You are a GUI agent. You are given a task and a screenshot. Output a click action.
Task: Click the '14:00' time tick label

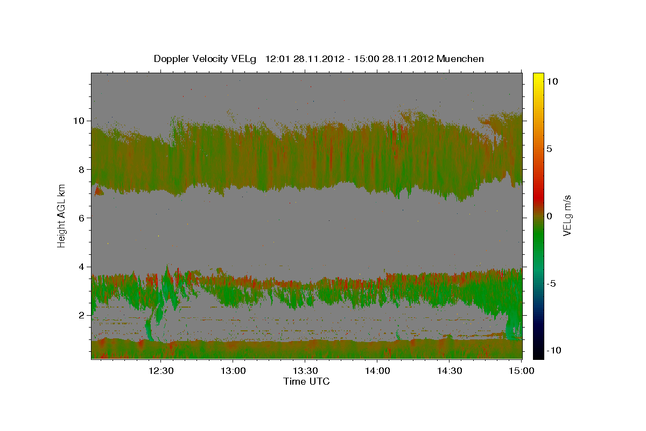(377, 371)
